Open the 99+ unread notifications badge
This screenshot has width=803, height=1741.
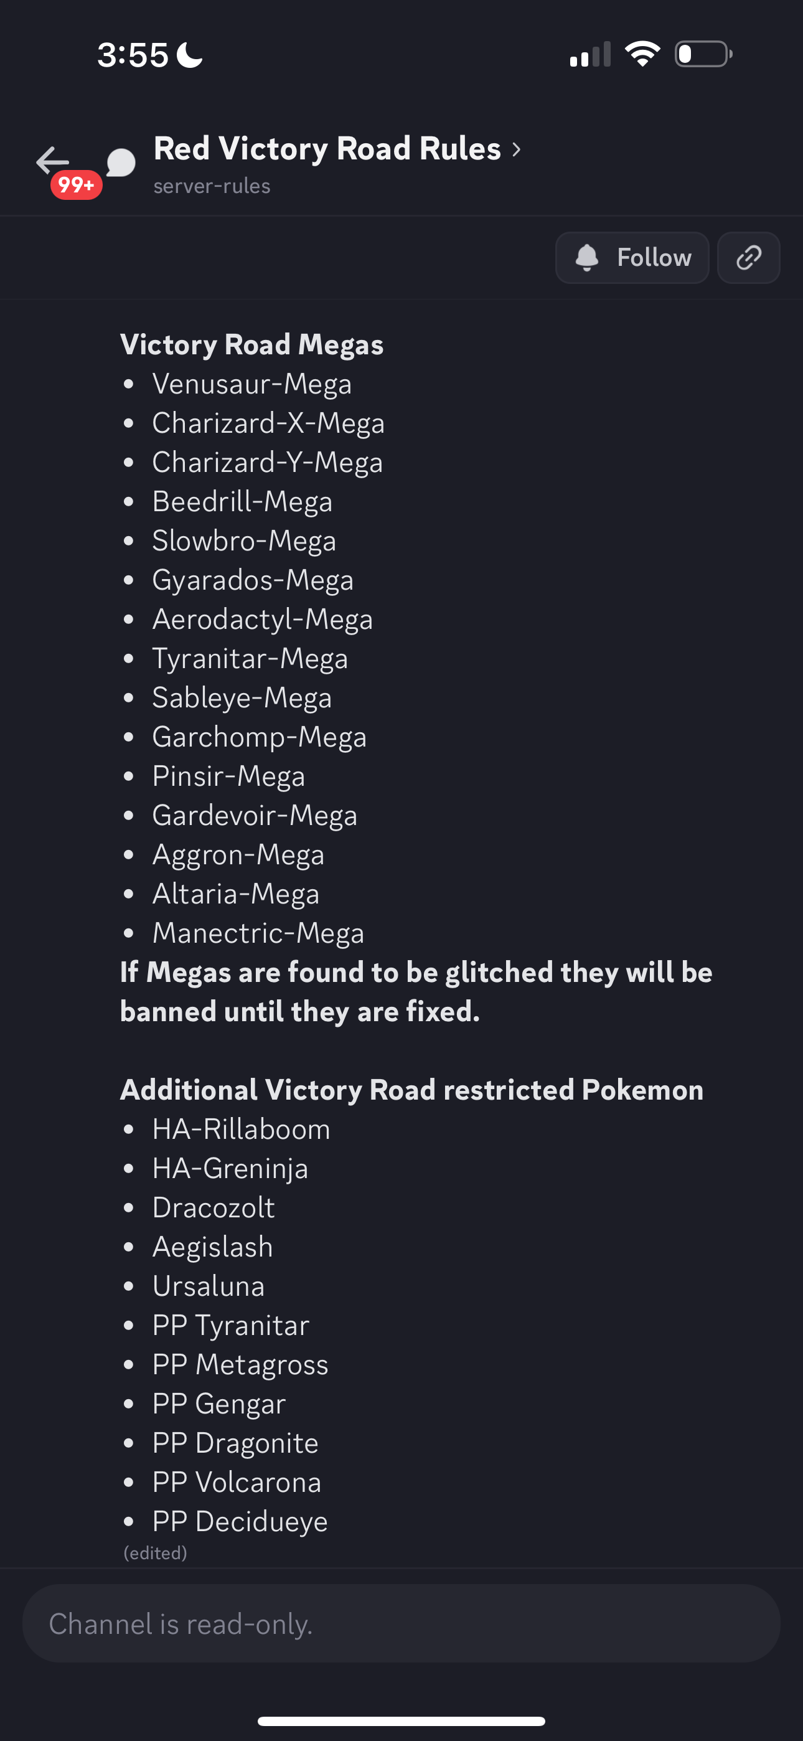click(77, 184)
